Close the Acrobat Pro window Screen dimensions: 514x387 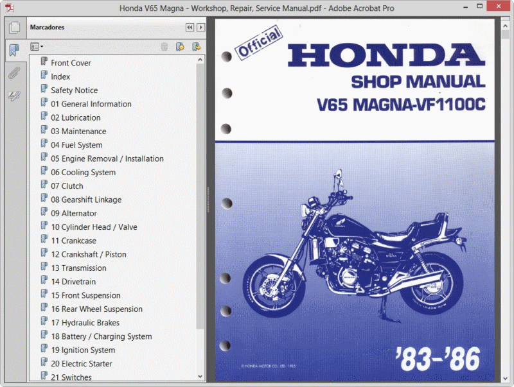(499, 6)
